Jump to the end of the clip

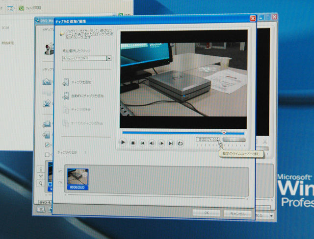pyautogui.click(x=170, y=143)
